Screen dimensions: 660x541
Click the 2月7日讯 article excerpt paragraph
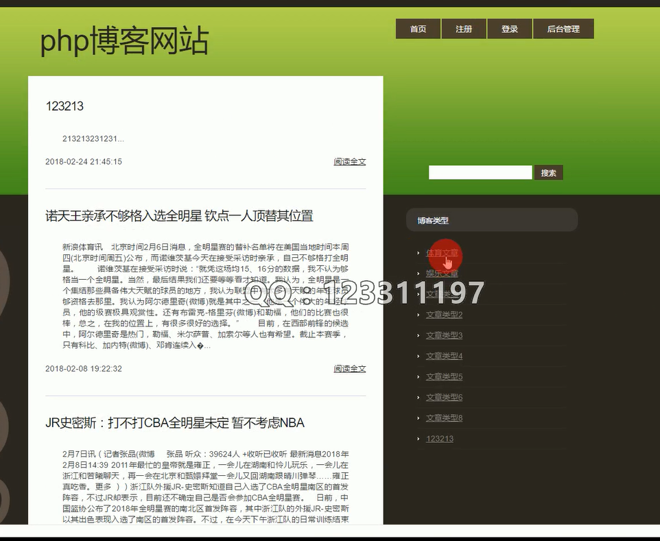(x=205, y=487)
